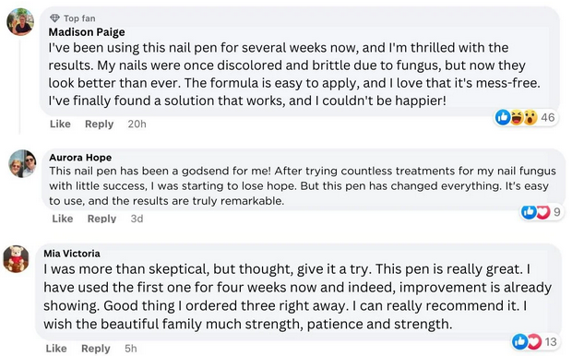Open Aurora Hope's profile picture
Image resolution: width=572 pixels, height=356 pixels.
click(22, 163)
